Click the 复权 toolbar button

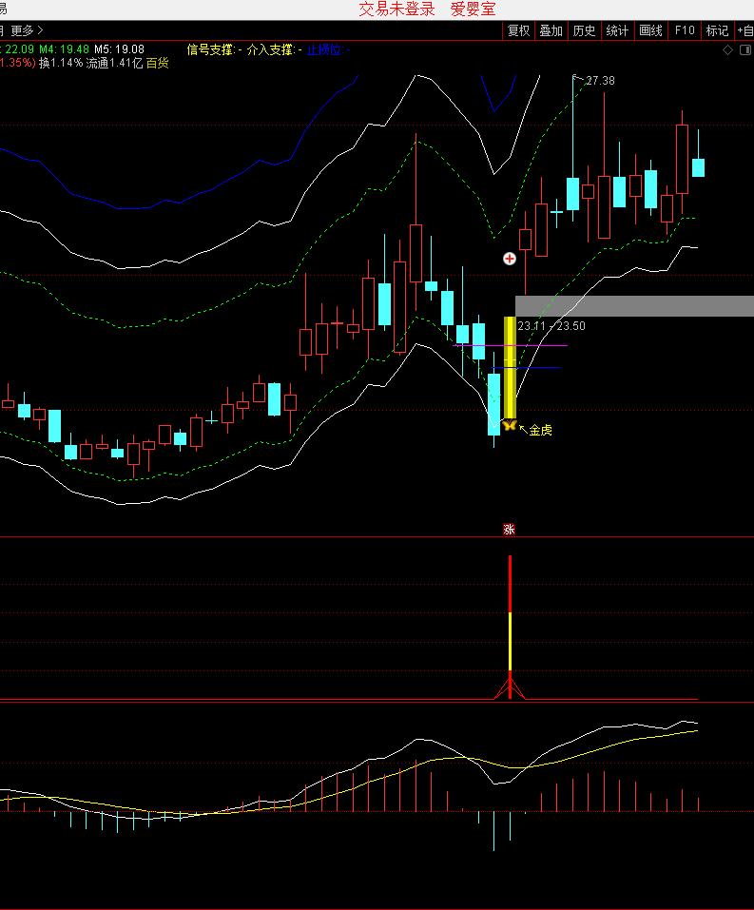[518, 30]
